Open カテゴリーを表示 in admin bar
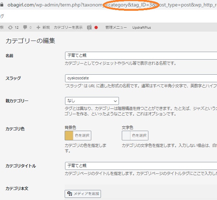Viewport: 217px width, 200px height. [68, 27]
